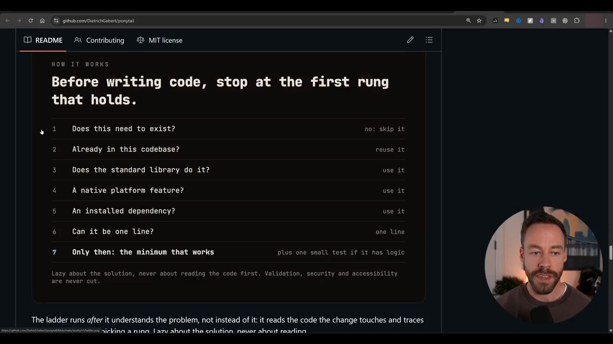613x344 pixels.
Task: Click the "Lazy about the solution" footnote
Action: [225, 277]
